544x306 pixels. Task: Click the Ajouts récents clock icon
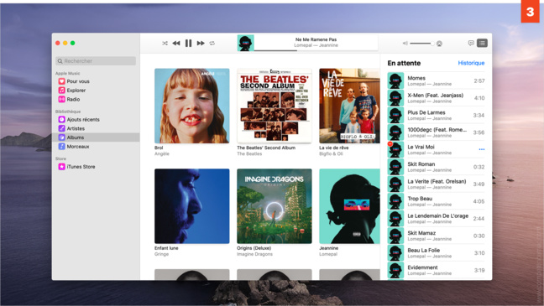pos(61,120)
